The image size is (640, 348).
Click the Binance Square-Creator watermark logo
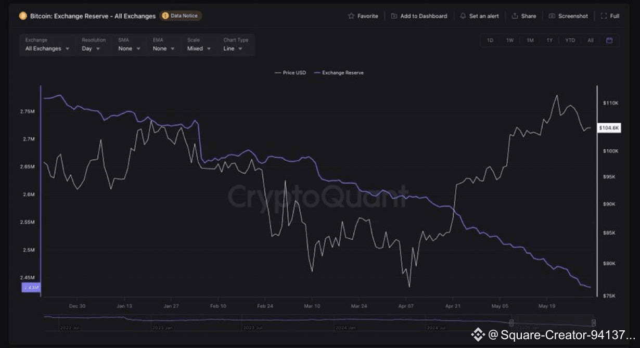(x=478, y=334)
